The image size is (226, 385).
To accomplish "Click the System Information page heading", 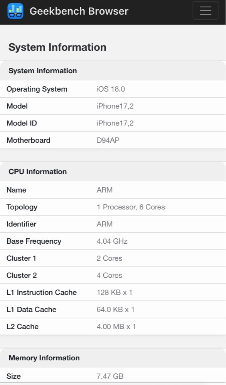I will pos(57,47).
